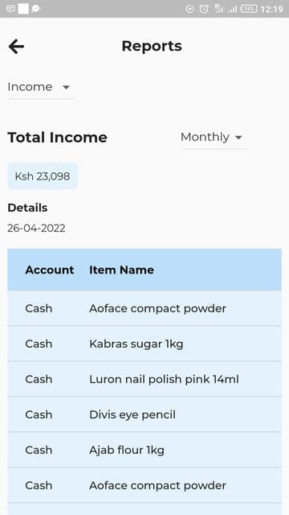Open the Luron nail polish pink 14ml entry
289x515 pixels.
coord(144,379)
